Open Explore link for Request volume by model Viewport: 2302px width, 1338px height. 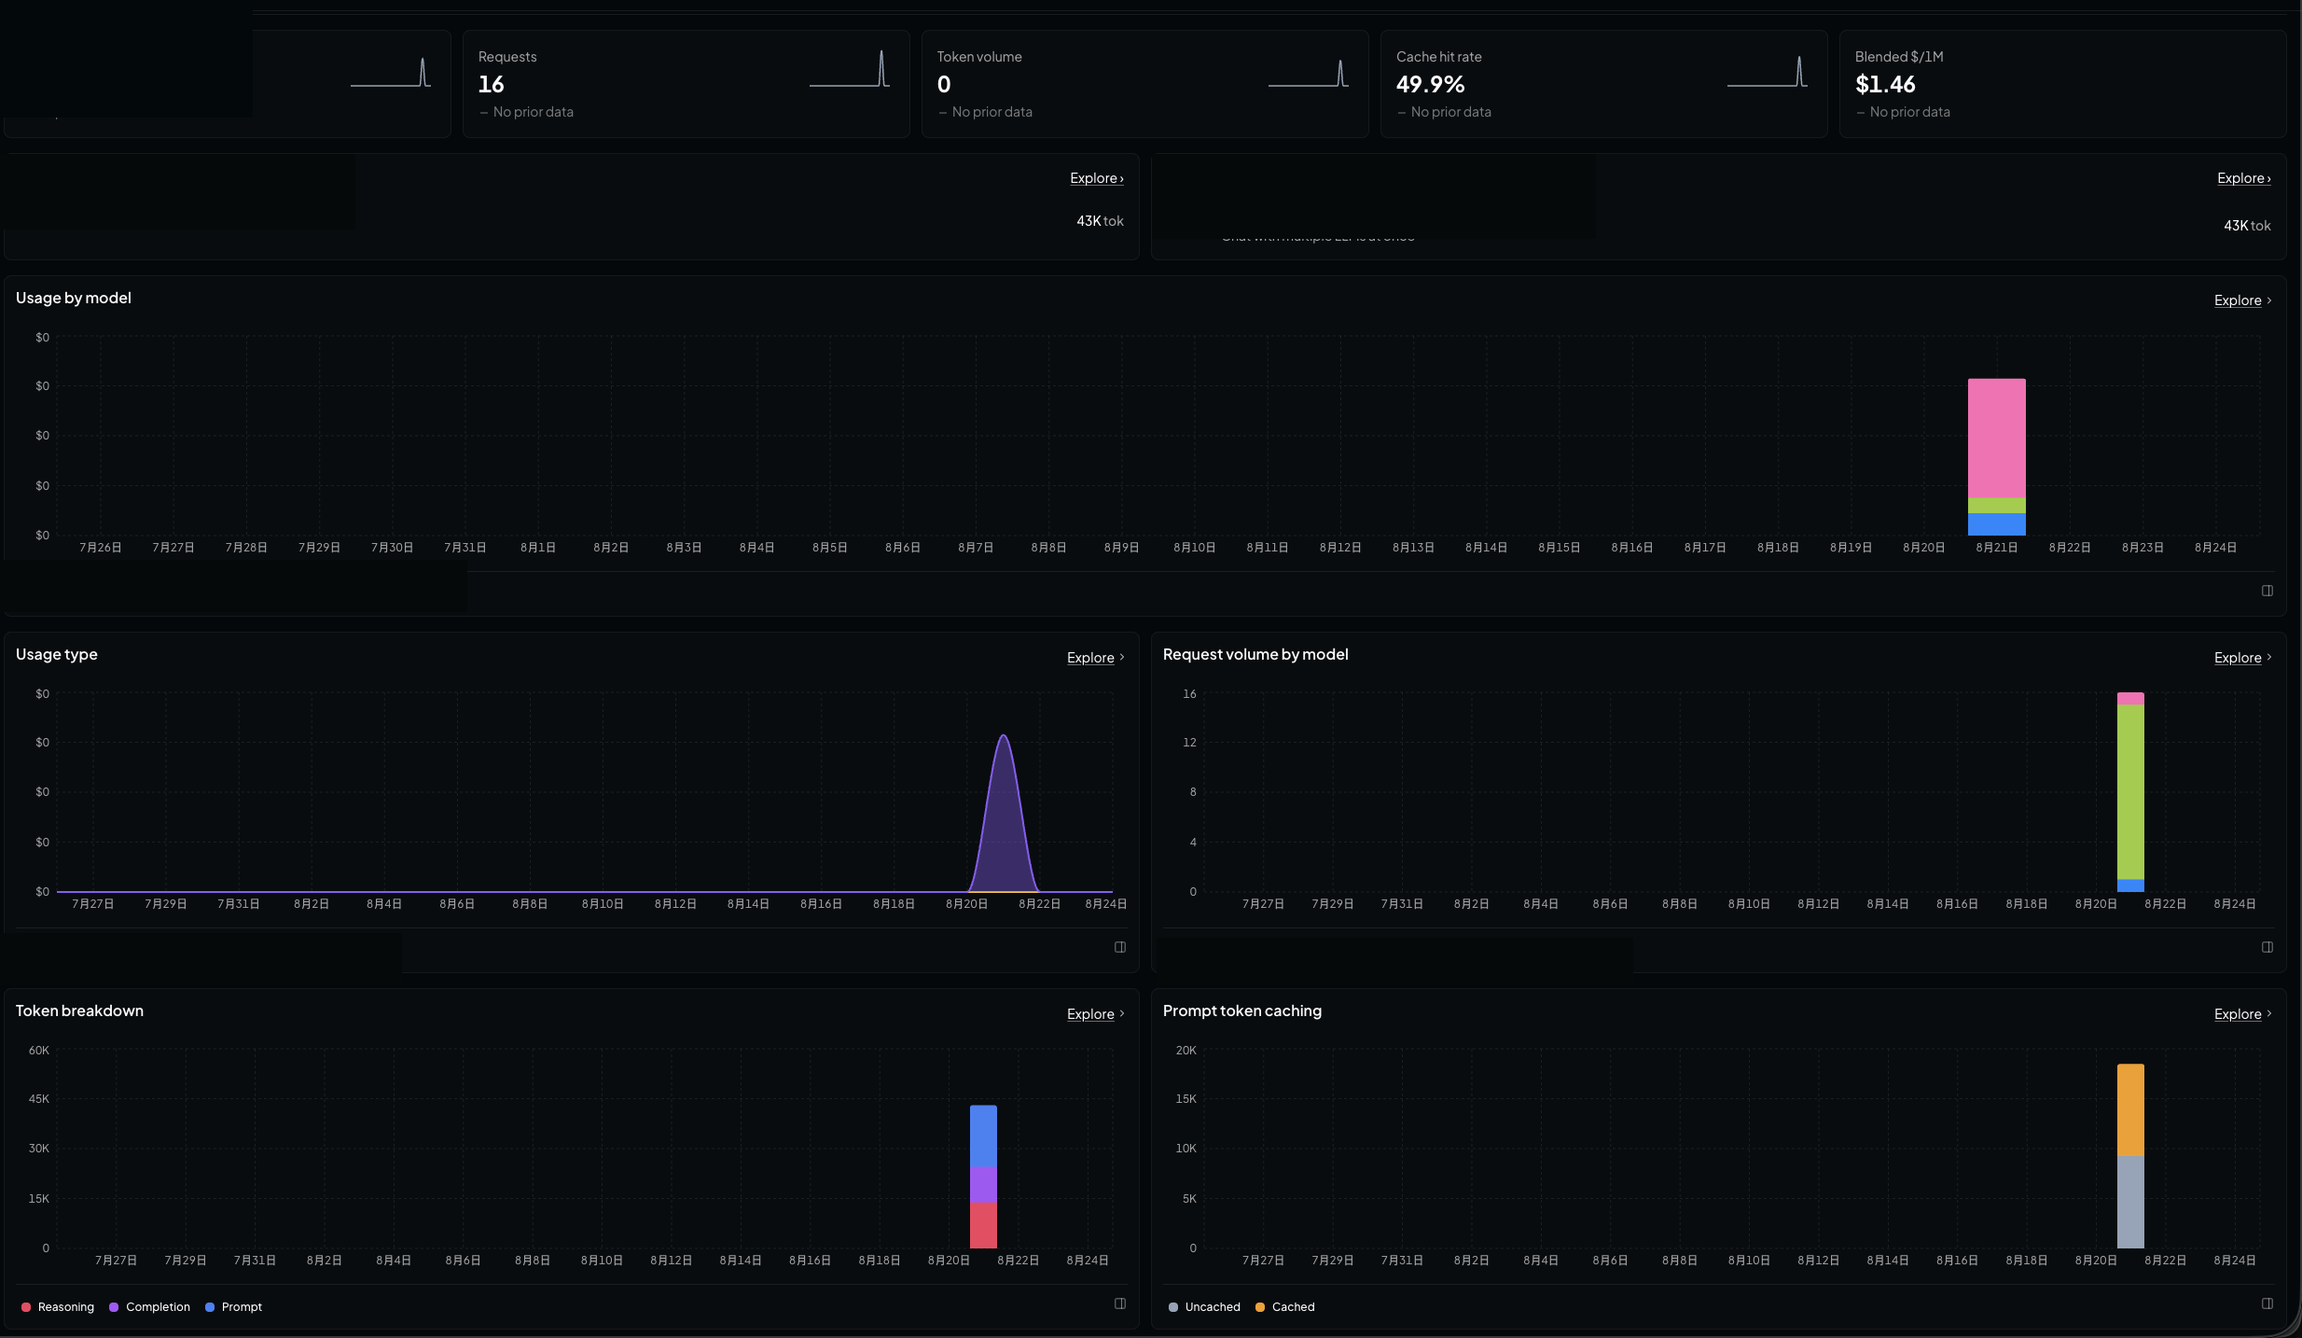pyautogui.click(x=2242, y=658)
